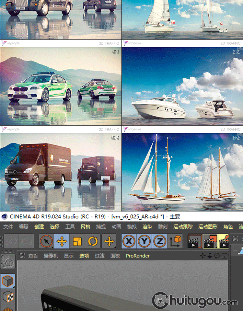Toggle Y axis lock
This screenshot has height=311, width=243.
[144, 241]
